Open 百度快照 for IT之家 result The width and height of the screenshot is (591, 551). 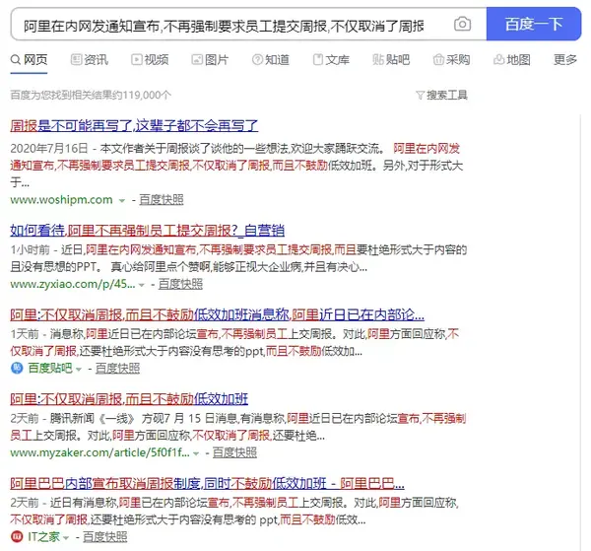[105, 536]
